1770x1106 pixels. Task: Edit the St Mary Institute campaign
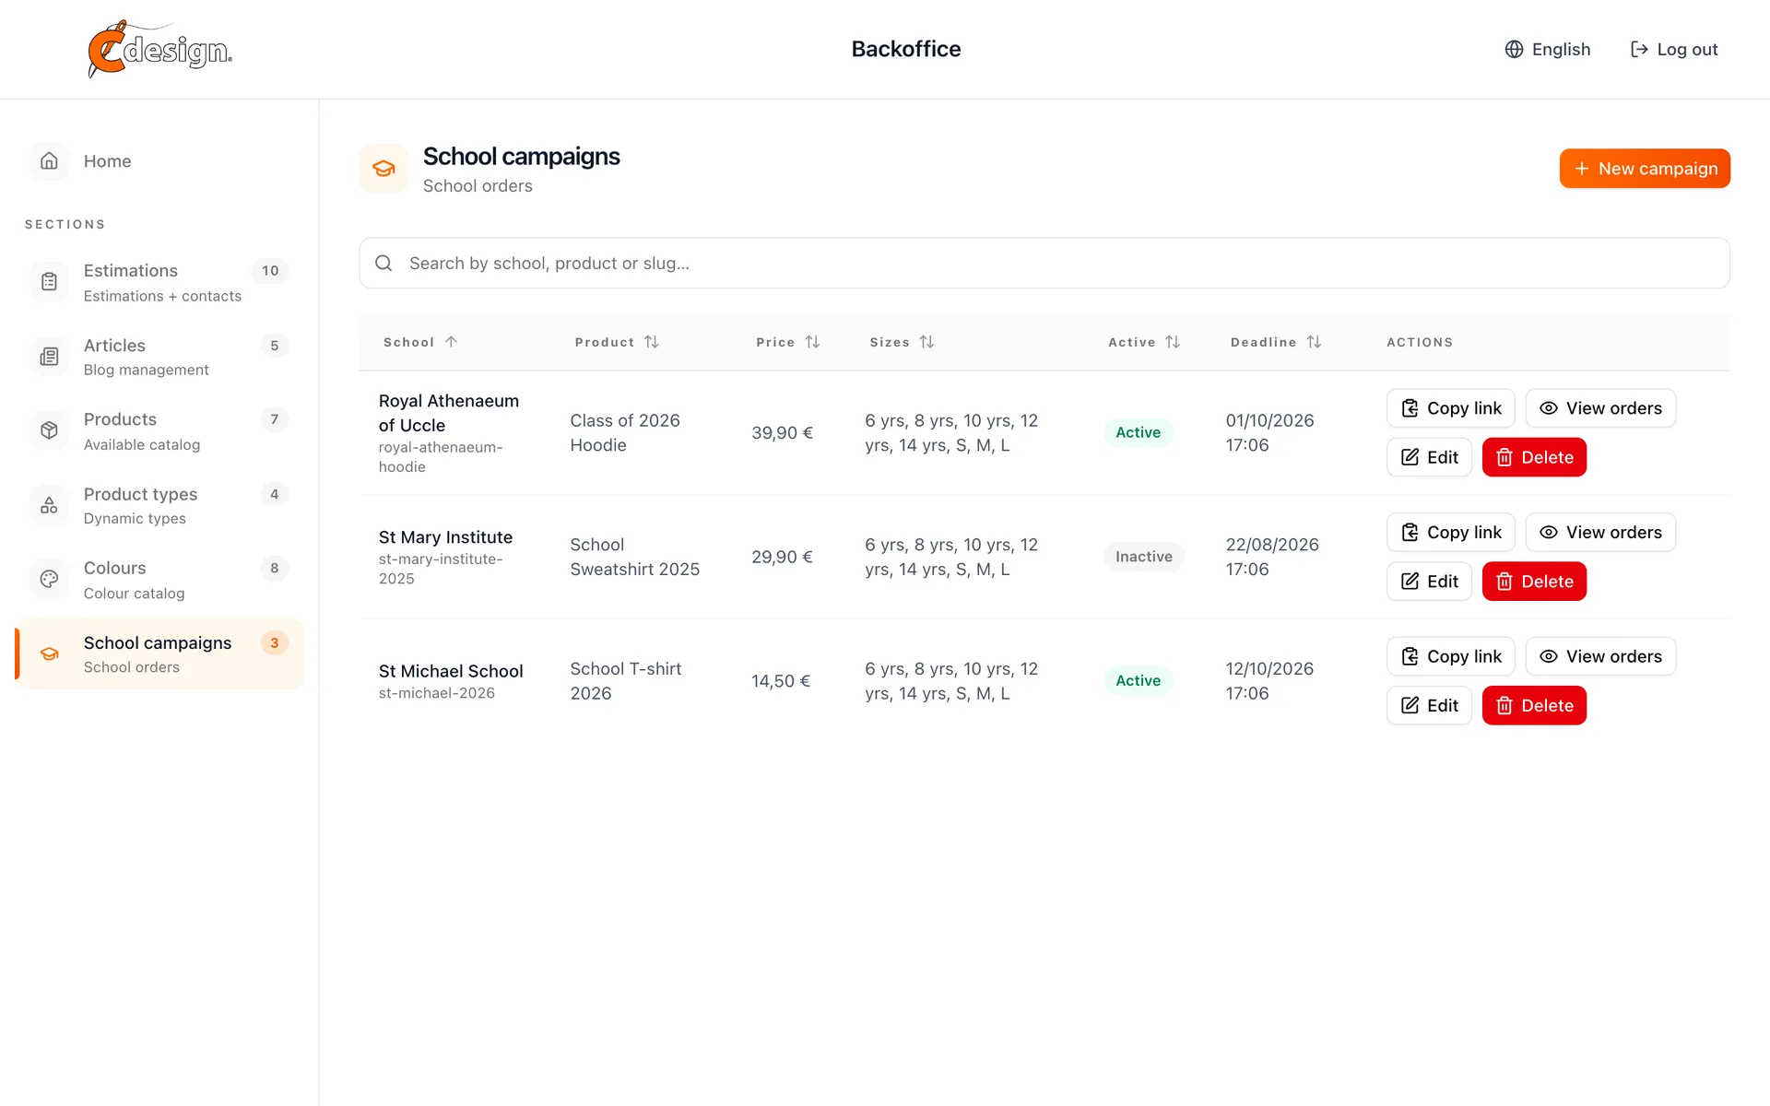[x=1430, y=582]
